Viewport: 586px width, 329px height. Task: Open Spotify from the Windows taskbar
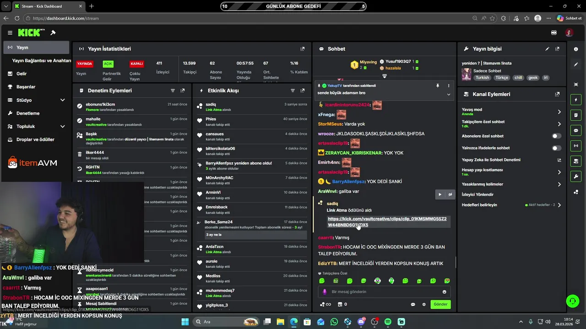point(388,322)
